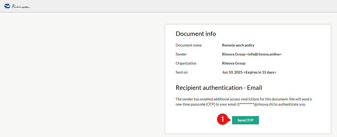The width and height of the screenshot is (337, 137).
Task: Click the red step 1 marker
Action: click(221, 119)
